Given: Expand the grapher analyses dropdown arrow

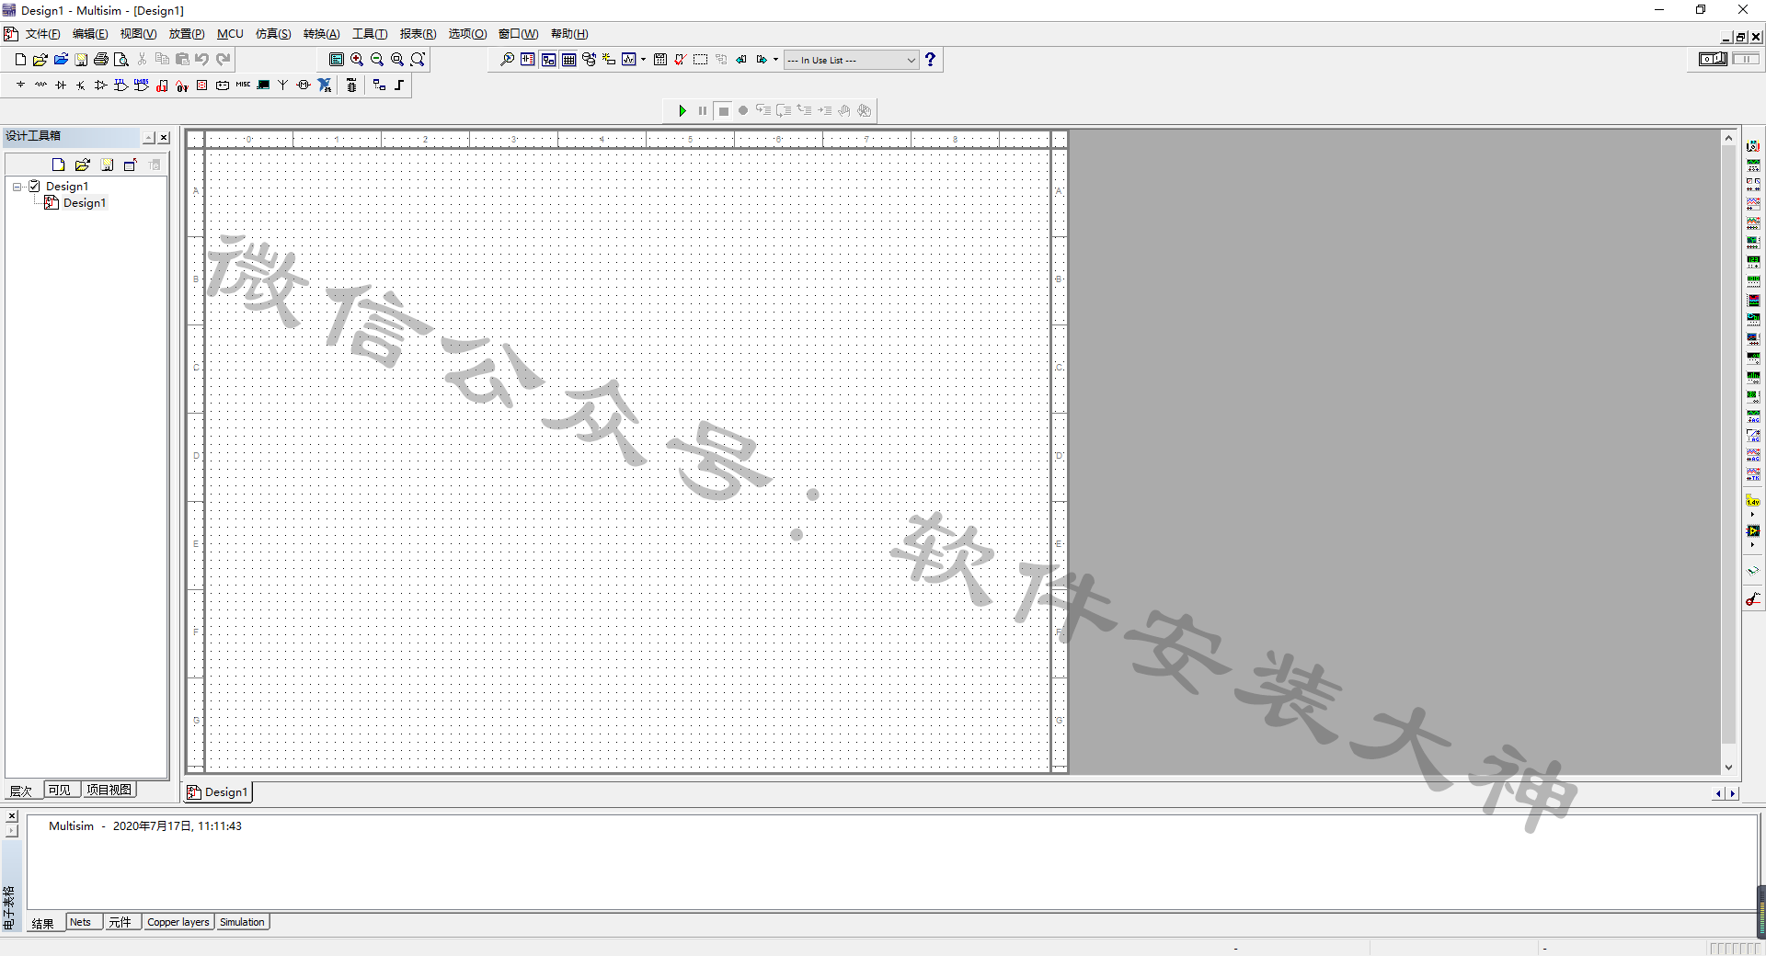Looking at the screenshot, I should tap(643, 59).
